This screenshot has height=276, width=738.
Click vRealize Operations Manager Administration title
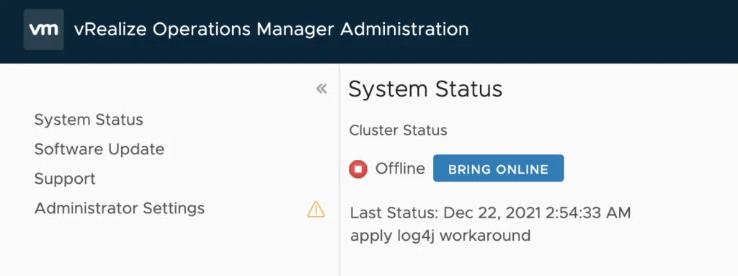coord(272,30)
